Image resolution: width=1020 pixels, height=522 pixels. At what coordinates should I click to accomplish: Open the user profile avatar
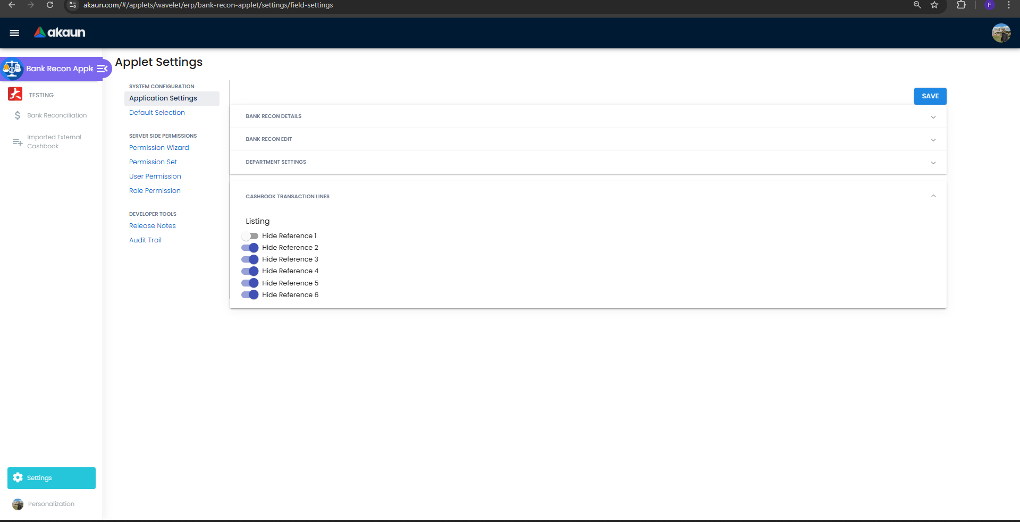1001,33
